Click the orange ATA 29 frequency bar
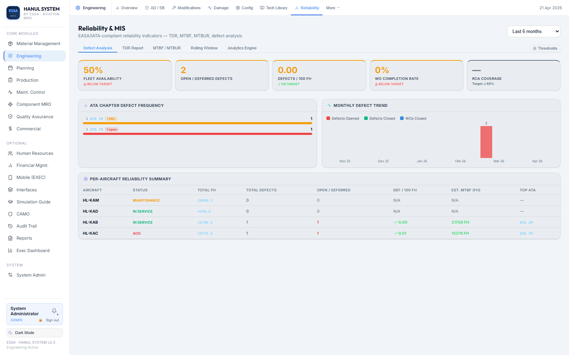This screenshot has width=569, height=355. click(197, 123)
